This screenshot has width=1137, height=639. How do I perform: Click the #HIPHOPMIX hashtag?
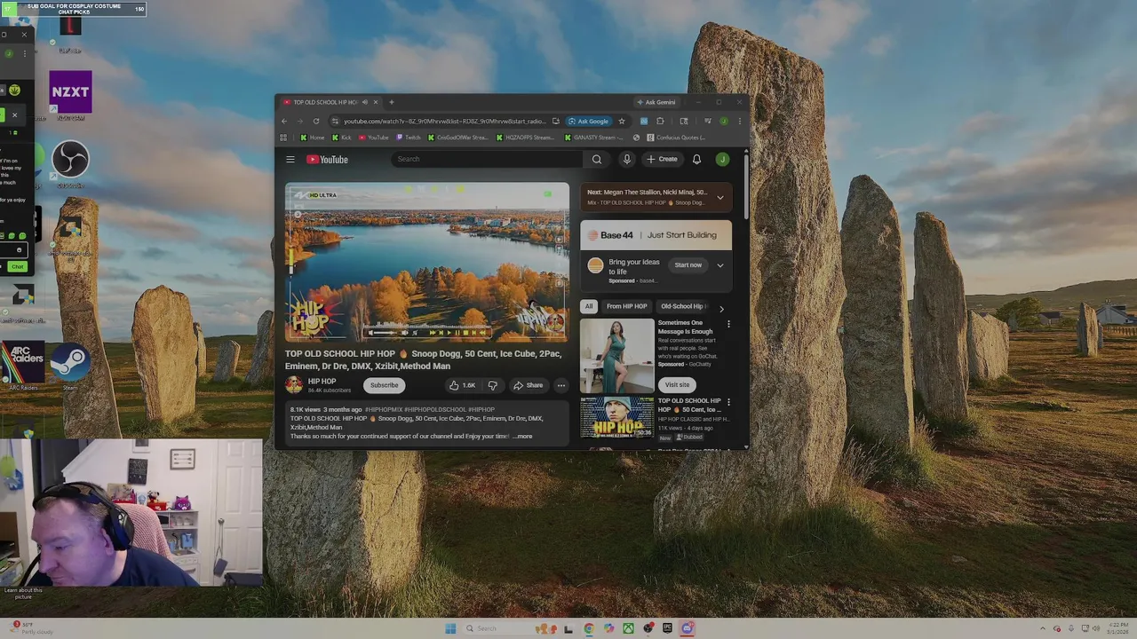click(384, 410)
